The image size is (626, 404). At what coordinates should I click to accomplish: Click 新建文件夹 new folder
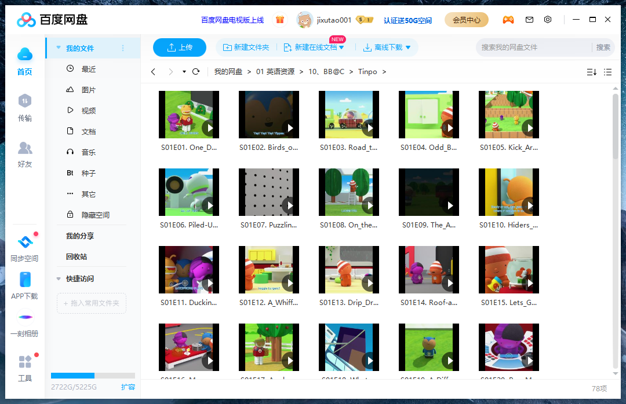pos(246,47)
